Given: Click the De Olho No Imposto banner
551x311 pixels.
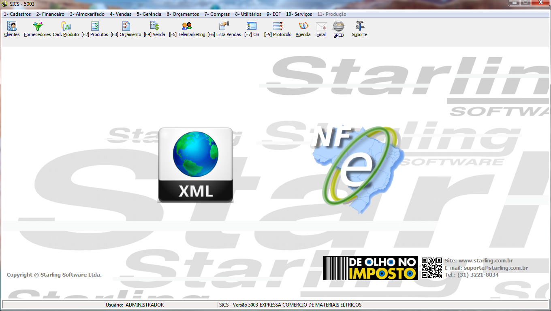Looking at the screenshot, I should point(371,268).
